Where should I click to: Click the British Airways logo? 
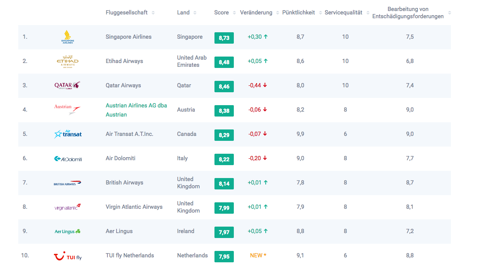(68, 183)
